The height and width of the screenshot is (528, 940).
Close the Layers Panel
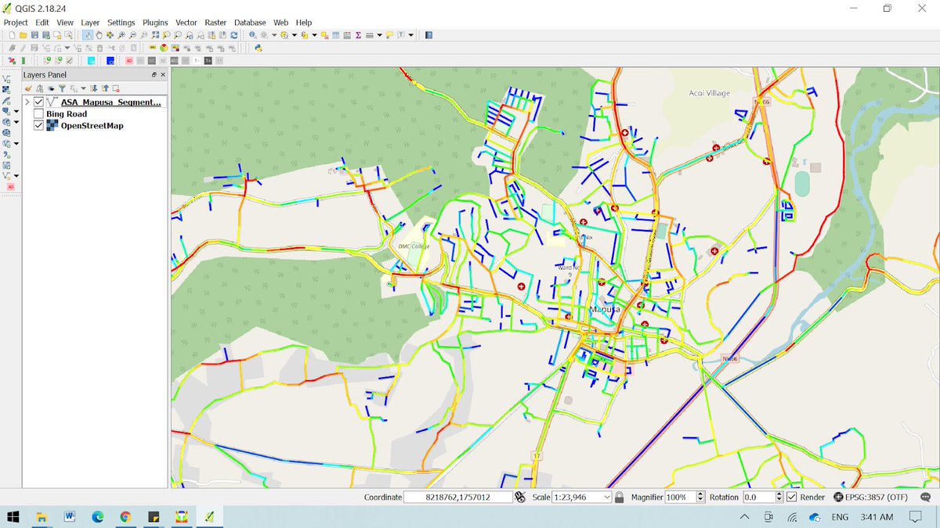(163, 74)
